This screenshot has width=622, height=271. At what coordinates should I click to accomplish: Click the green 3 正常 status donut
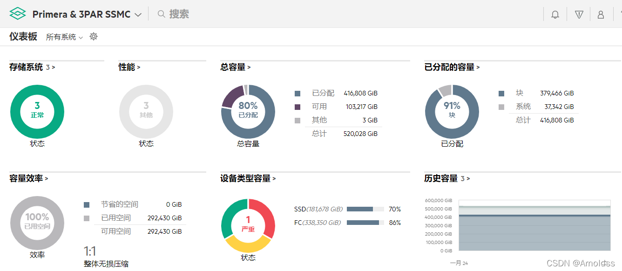pos(37,112)
